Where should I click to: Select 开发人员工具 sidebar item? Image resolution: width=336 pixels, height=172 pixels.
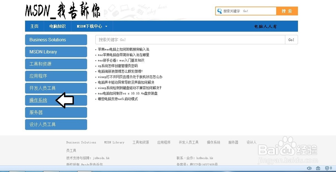tap(56, 88)
